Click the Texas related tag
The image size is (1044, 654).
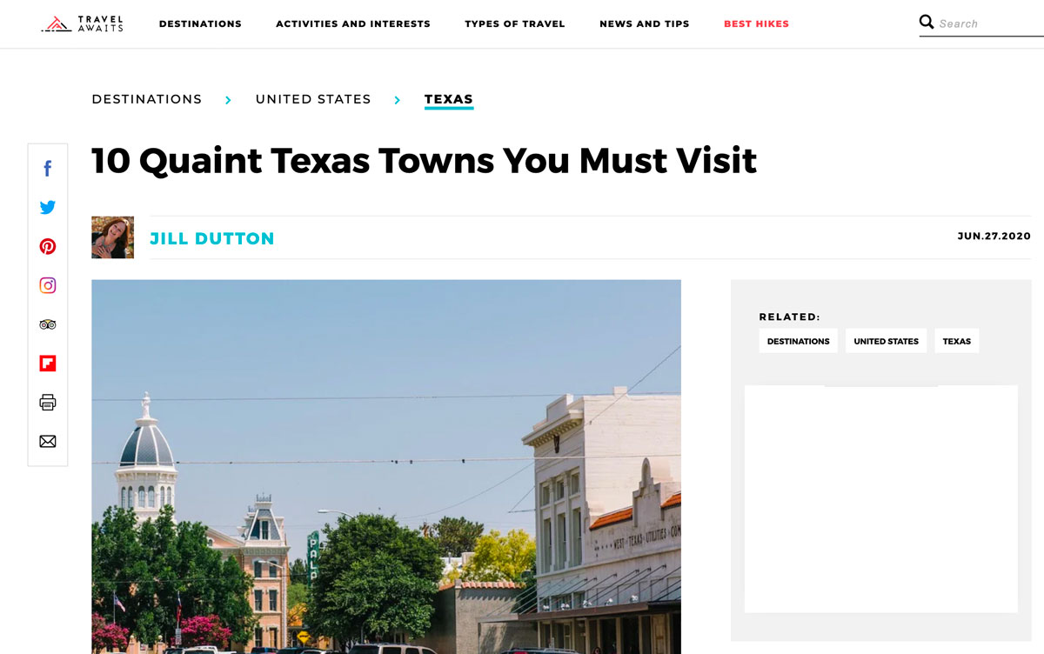point(956,340)
